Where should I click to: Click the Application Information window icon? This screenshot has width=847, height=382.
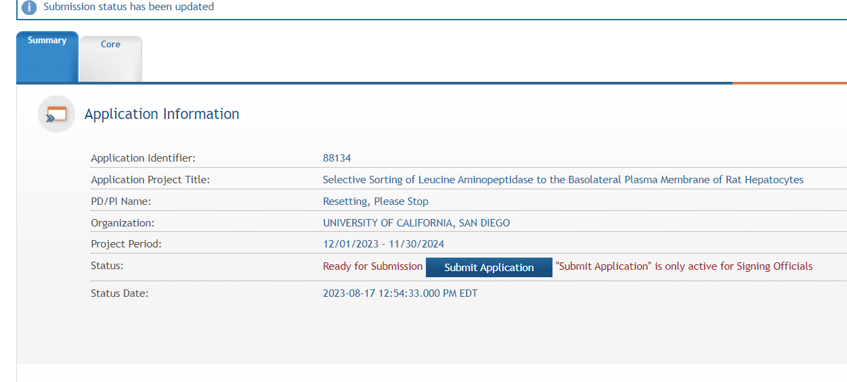[x=56, y=114]
